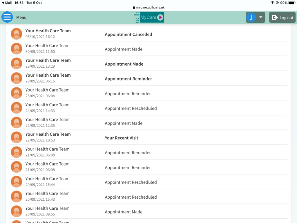
Task: Click avatar icon for 30/09/2021 11:50 message
Action: pyautogui.click(x=17, y=48)
